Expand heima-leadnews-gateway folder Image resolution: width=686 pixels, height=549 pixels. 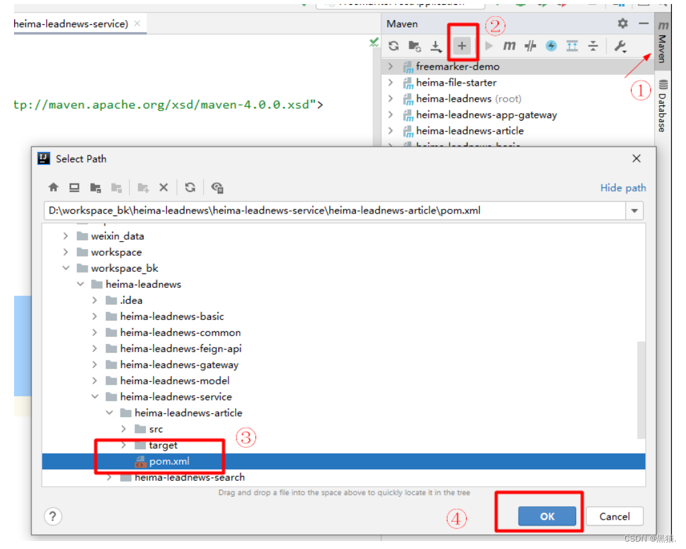[95, 364]
